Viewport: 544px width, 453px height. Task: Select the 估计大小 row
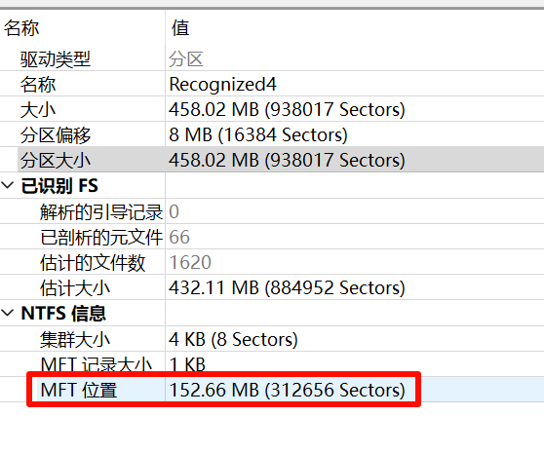(x=272, y=287)
